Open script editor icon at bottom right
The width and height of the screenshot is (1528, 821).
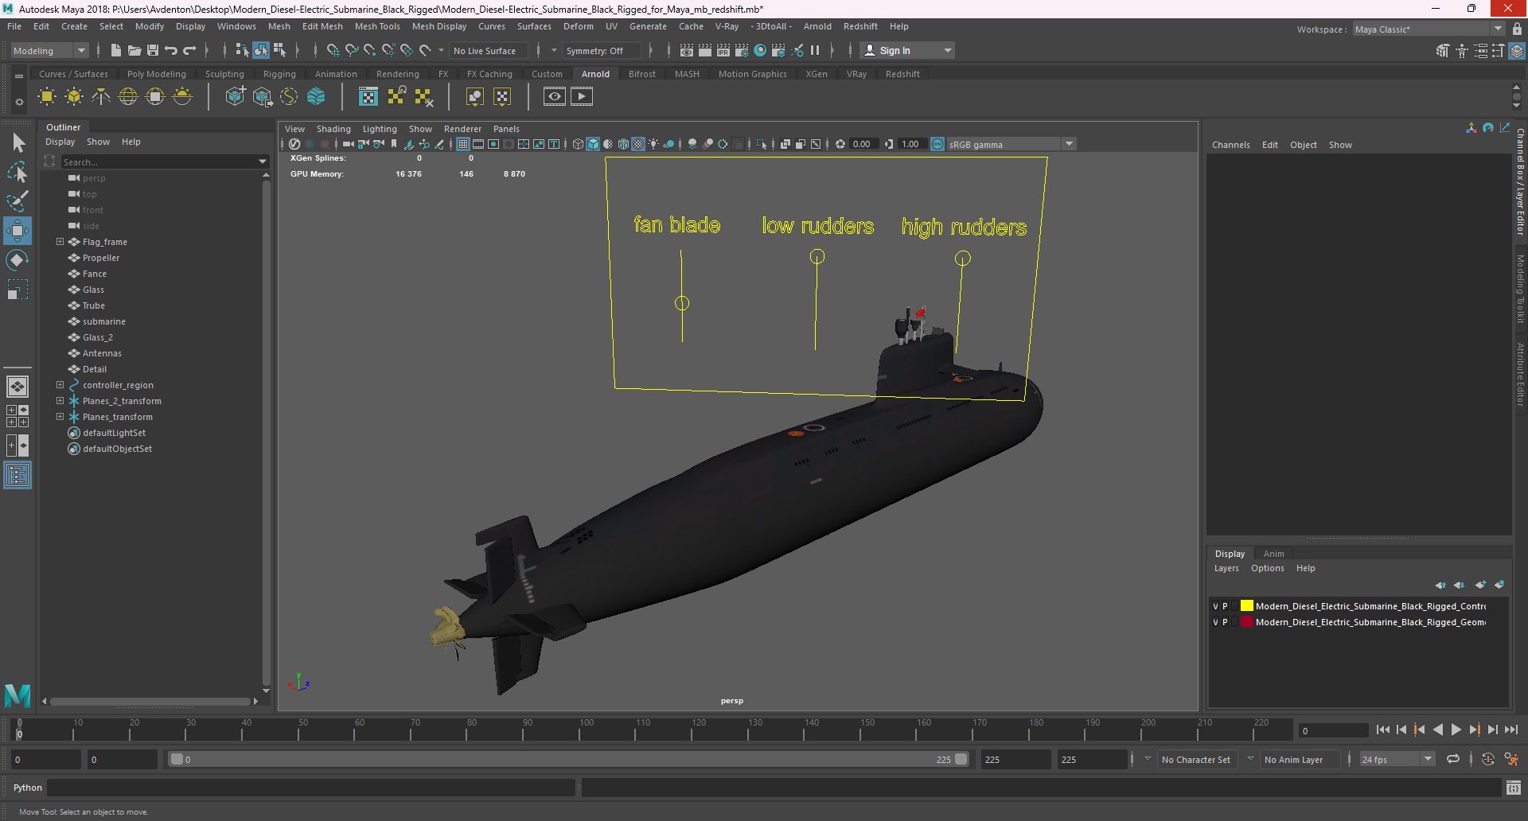coord(1514,788)
